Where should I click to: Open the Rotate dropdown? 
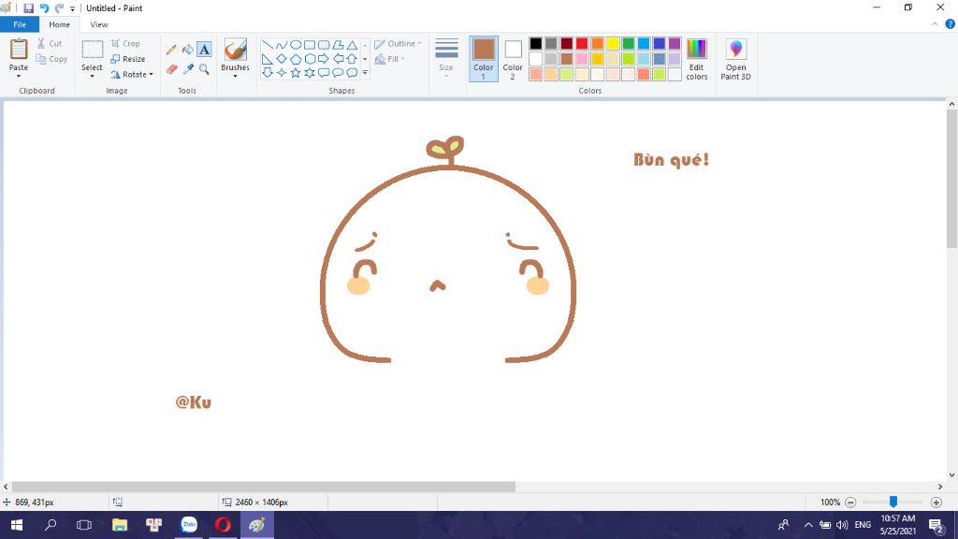pyautogui.click(x=132, y=75)
